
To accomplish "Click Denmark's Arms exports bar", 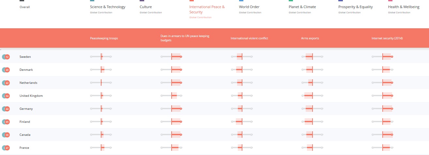I will tap(312, 70).
